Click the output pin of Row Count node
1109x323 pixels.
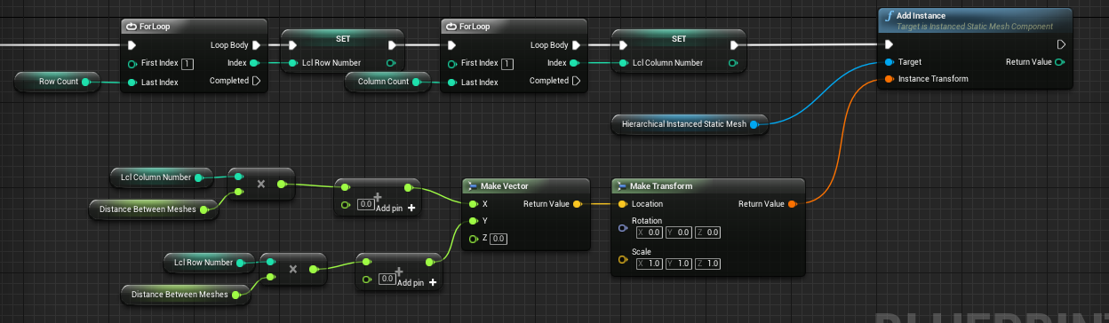[85, 82]
